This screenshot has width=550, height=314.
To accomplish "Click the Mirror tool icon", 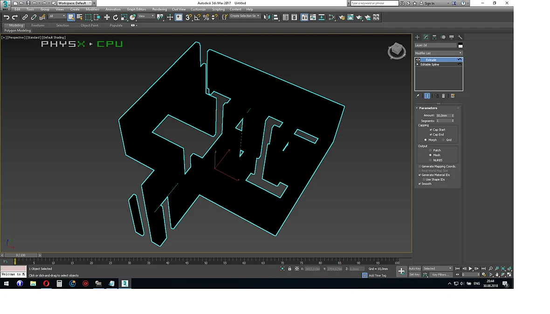I will [x=267, y=17].
